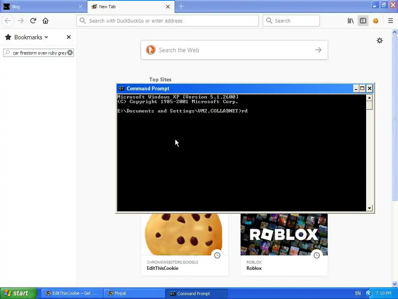
Task: Go back with the browser back arrow
Action: (8, 21)
